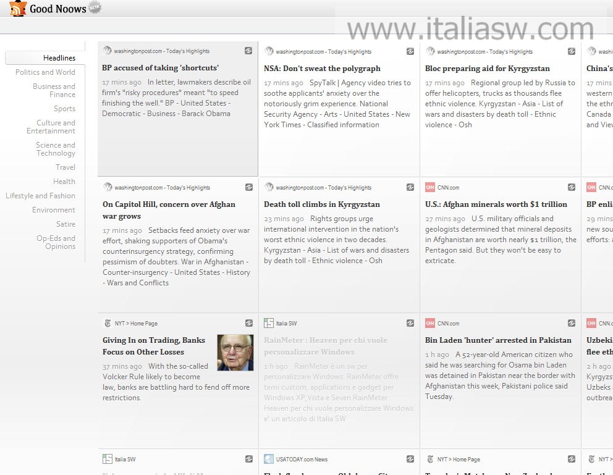Click share icon on USATODAY.com News card
Screen dimensions: 613x475
pos(410,459)
